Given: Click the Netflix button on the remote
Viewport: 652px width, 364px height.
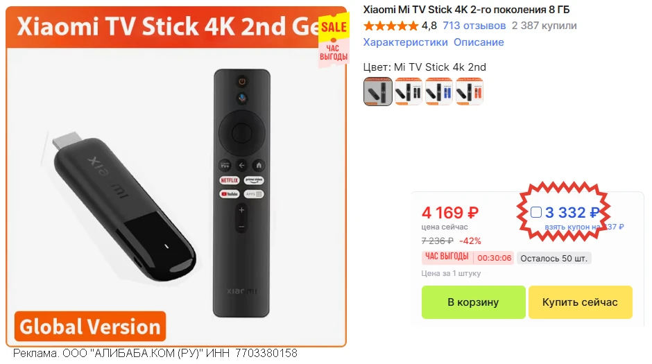Looking at the screenshot, I should point(229,180).
